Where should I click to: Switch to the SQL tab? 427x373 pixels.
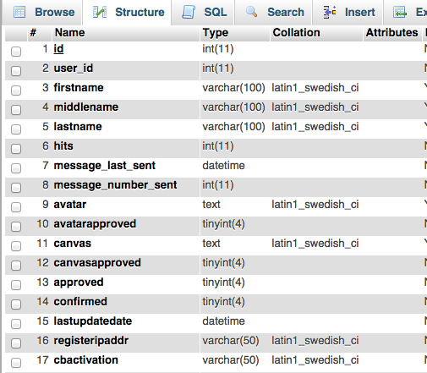[x=203, y=13]
